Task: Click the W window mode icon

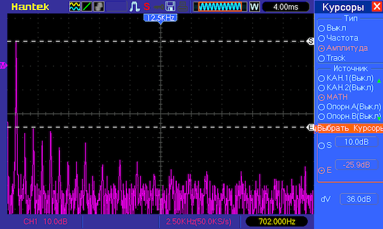Action: (254, 7)
